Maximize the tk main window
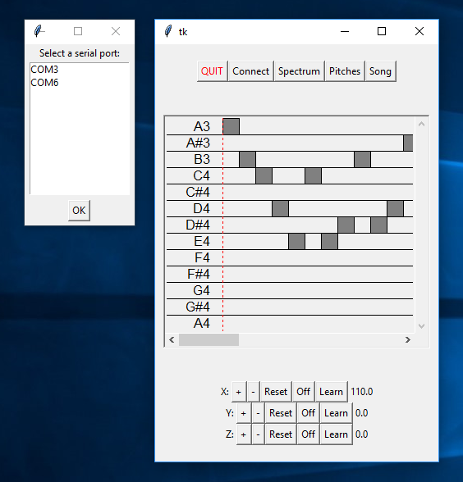Screen dimensions: 463x482 pyautogui.click(x=382, y=31)
